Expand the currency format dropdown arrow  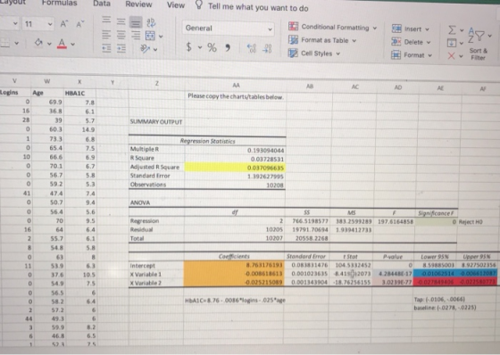tap(200, 48)
